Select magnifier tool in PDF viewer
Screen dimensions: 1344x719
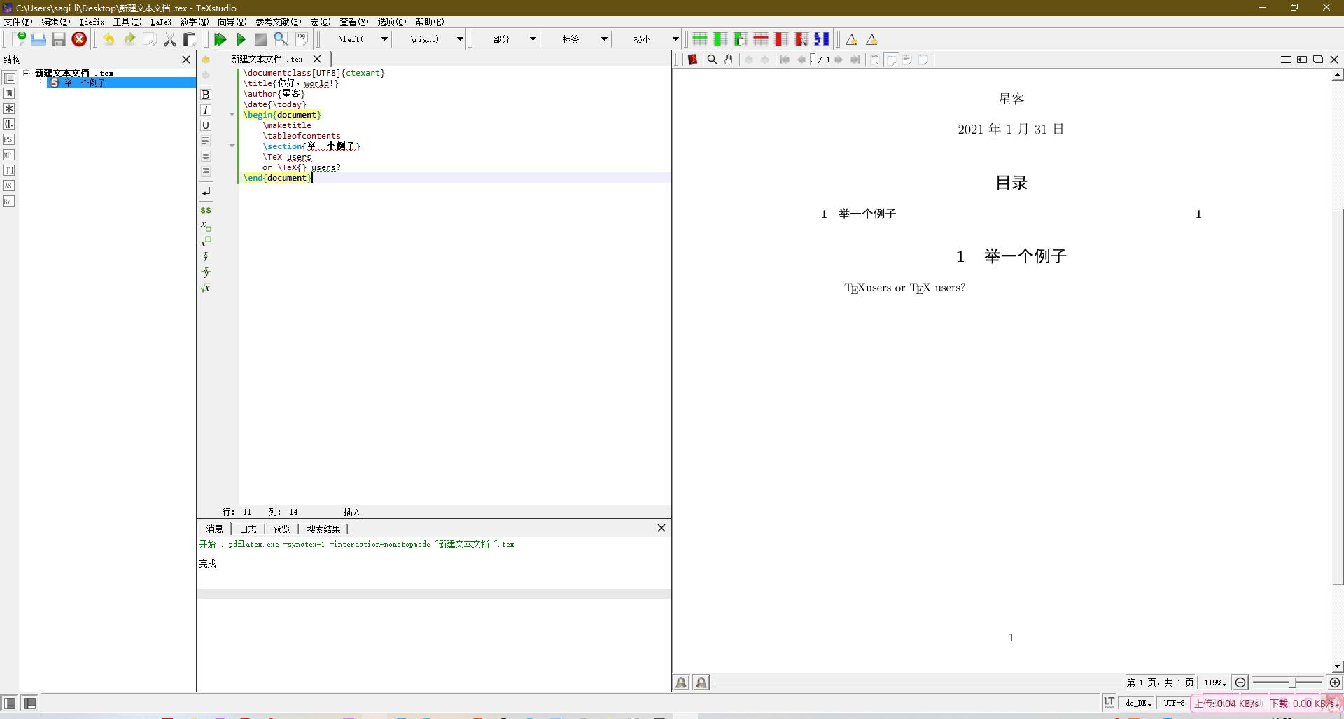[x=712, y=60]
